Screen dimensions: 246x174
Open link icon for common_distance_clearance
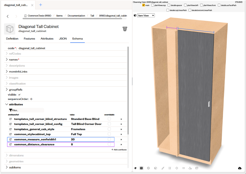10,144
